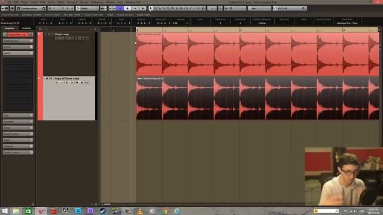Click the Stop transport button
Viewport: 383px width, 215px height.
[127, 8]
